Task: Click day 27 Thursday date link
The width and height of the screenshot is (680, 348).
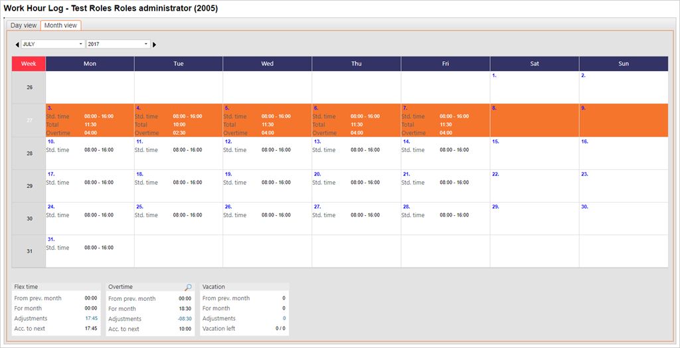Action: 317,207
